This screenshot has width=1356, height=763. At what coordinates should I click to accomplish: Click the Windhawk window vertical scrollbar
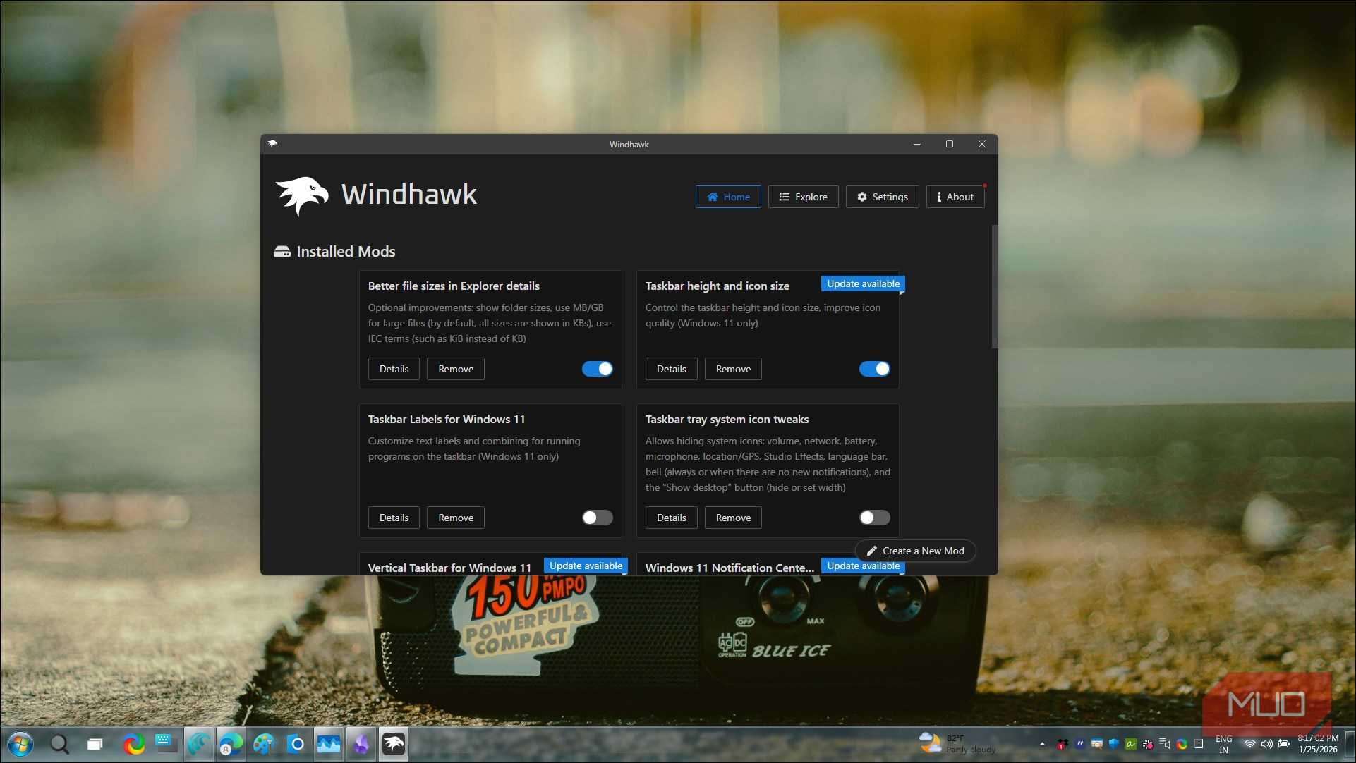[995, 286]
